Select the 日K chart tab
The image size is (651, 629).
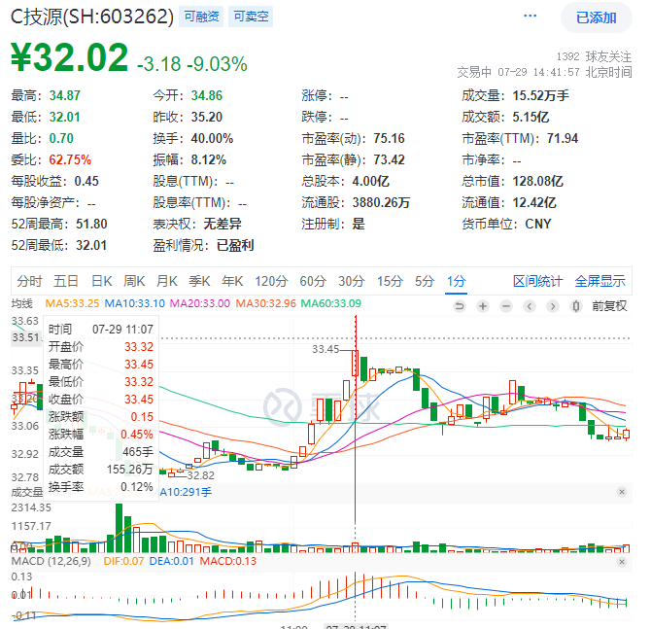(102, 281)
